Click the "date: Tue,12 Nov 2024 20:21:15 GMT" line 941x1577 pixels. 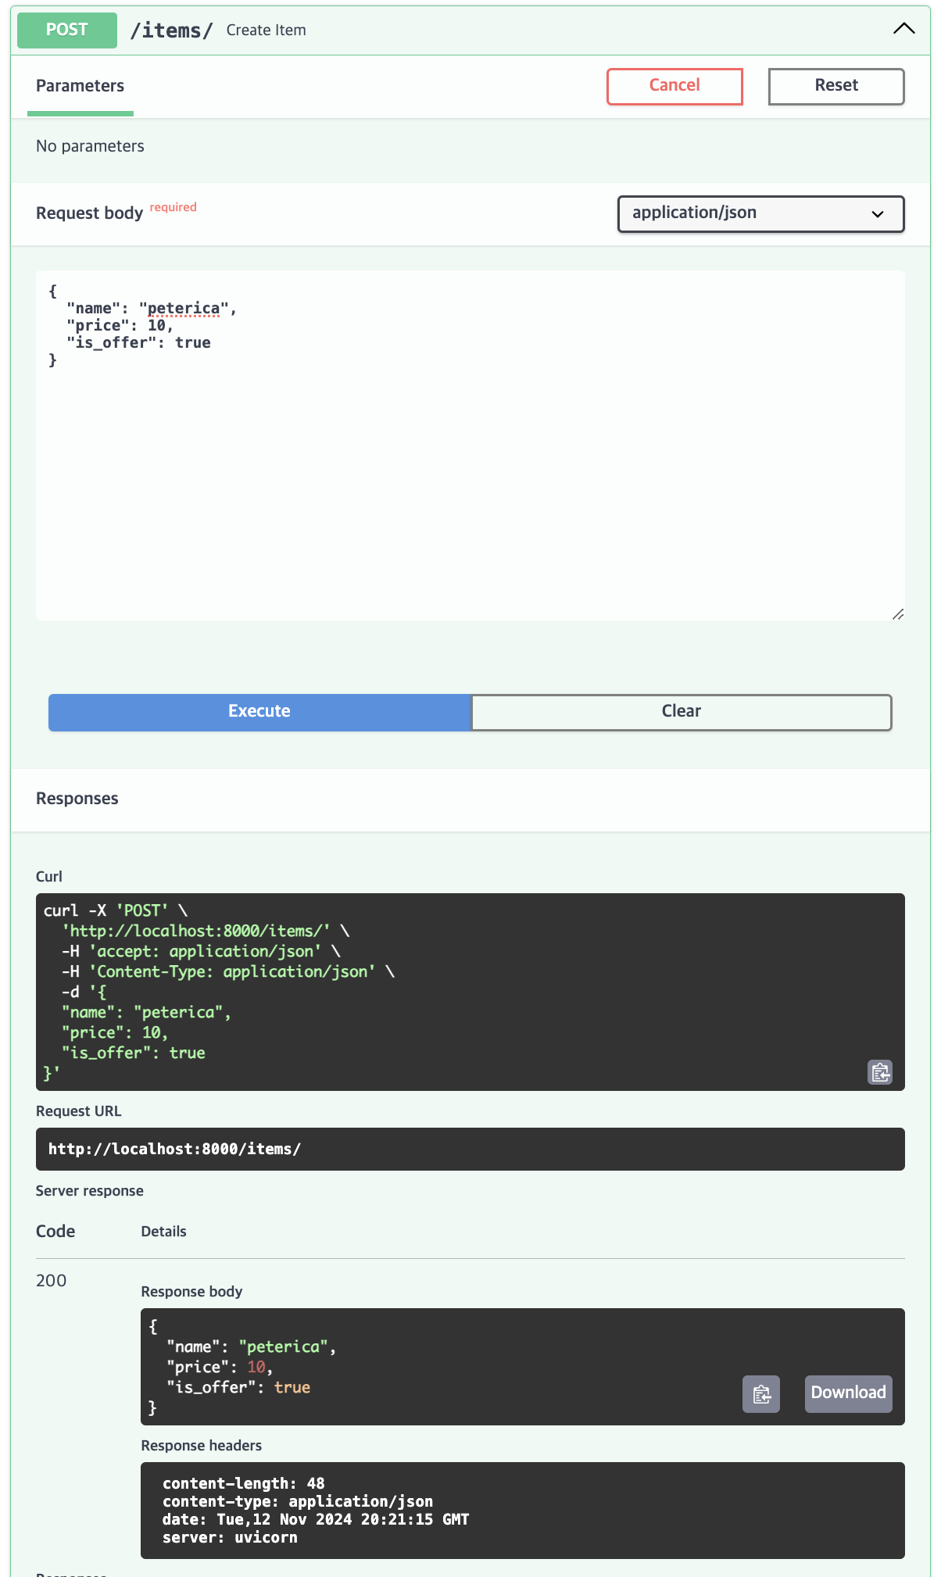tap(316, 1519)
